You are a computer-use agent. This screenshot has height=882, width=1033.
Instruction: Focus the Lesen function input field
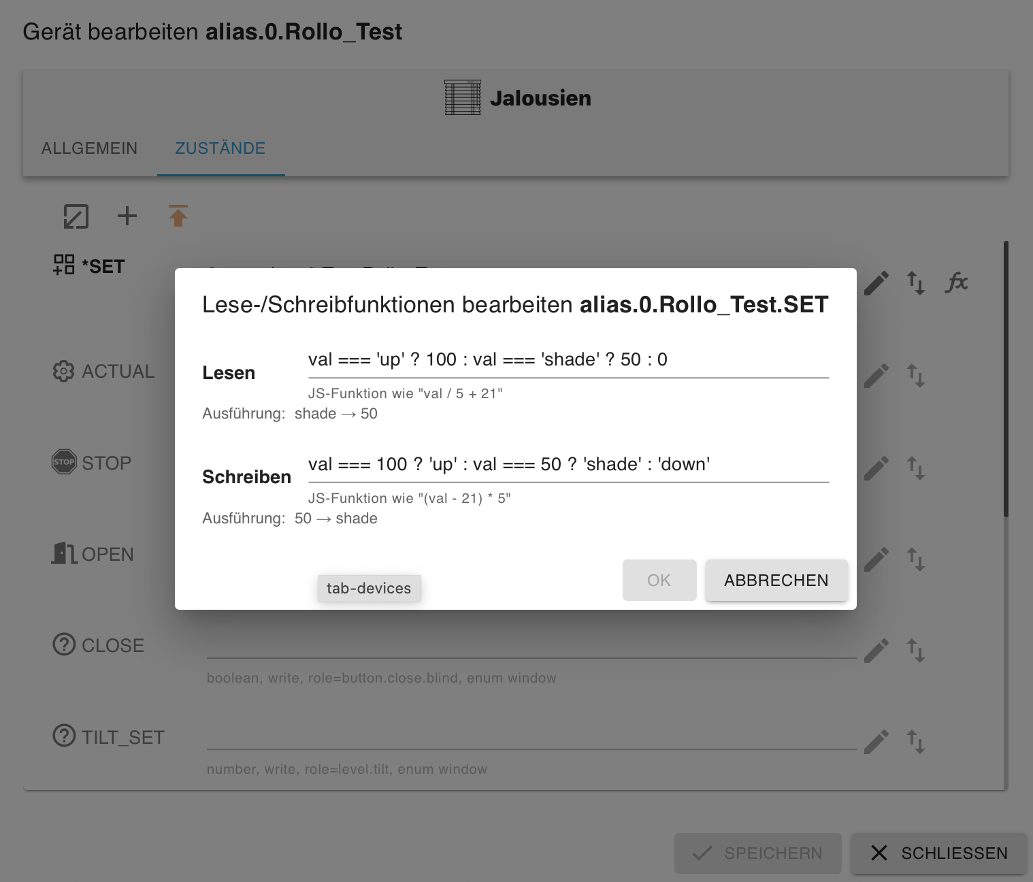tap(568, 360)
